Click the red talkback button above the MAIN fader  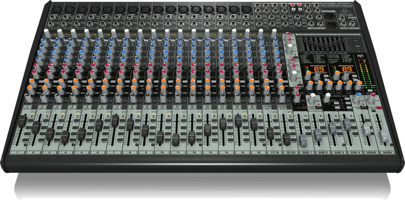pos(379,107)
